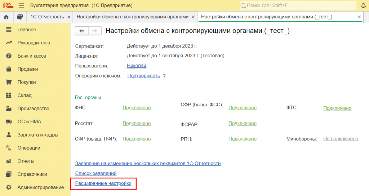The image size is (369, 196).
Task: Click the Подтверждать key operations link
Action: (x=143, y=76)
